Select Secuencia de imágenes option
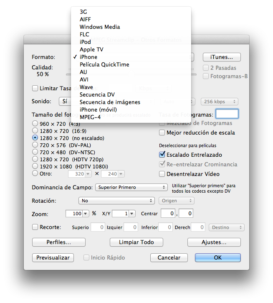This screenshot has height=303, width=273. point(109,102)
